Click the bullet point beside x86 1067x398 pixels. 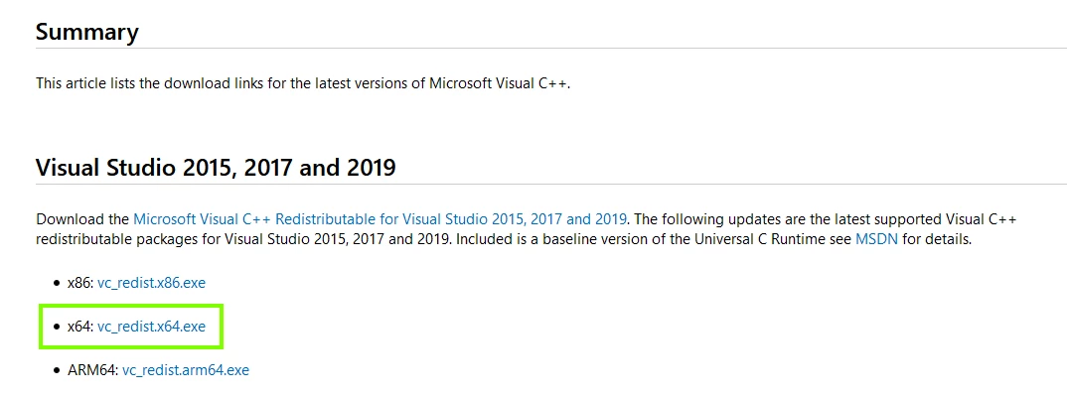[58, 284]
